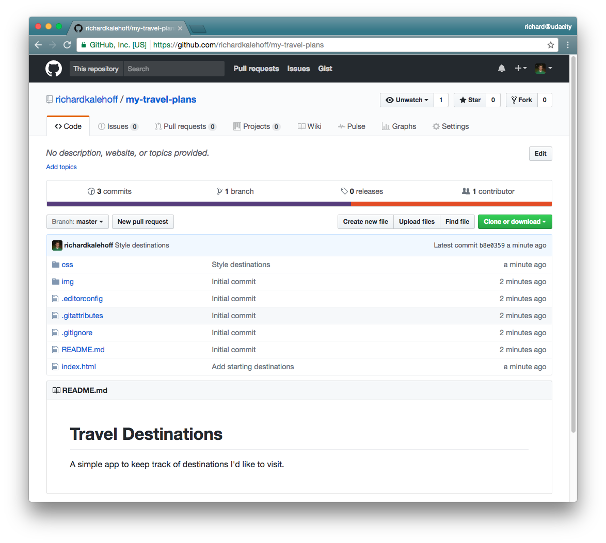Viewport: 606px width, 543px height.
Task: Open the Clone or download dropdown
Action: click(515, 222)
